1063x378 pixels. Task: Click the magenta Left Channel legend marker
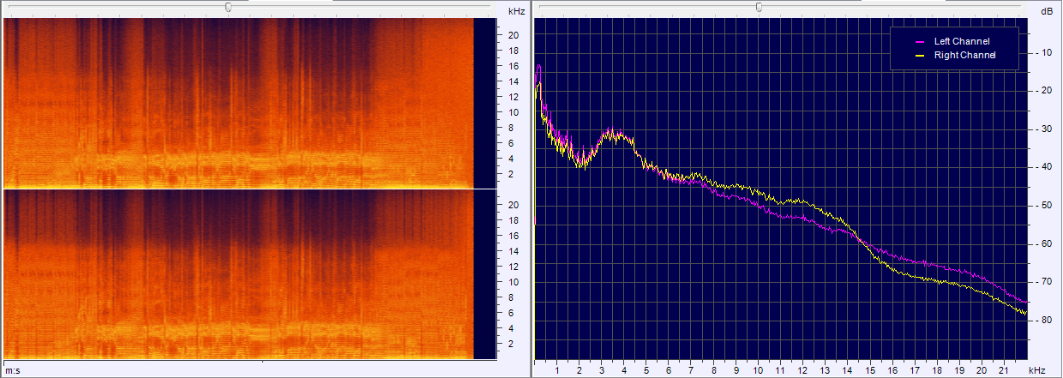[x=921, y=41]
